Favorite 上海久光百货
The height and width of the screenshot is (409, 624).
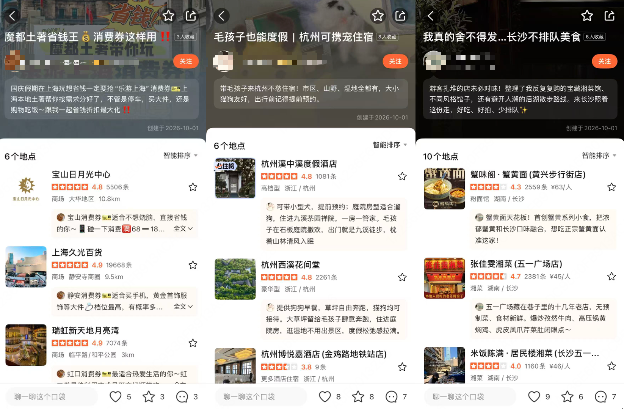[193, 265]
